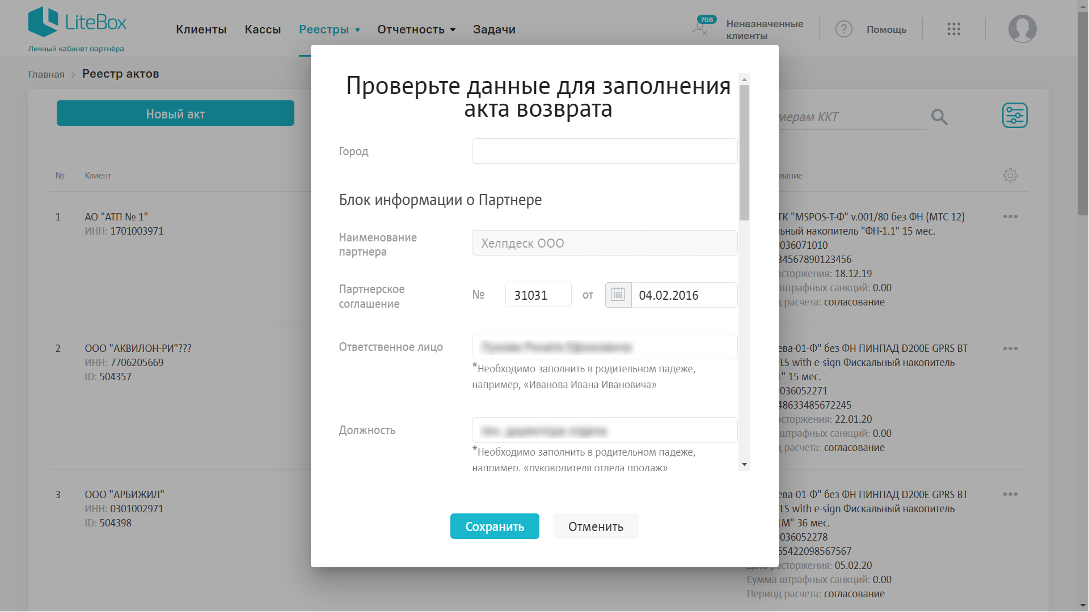Open the apps grid menu icon

point(954,29)
